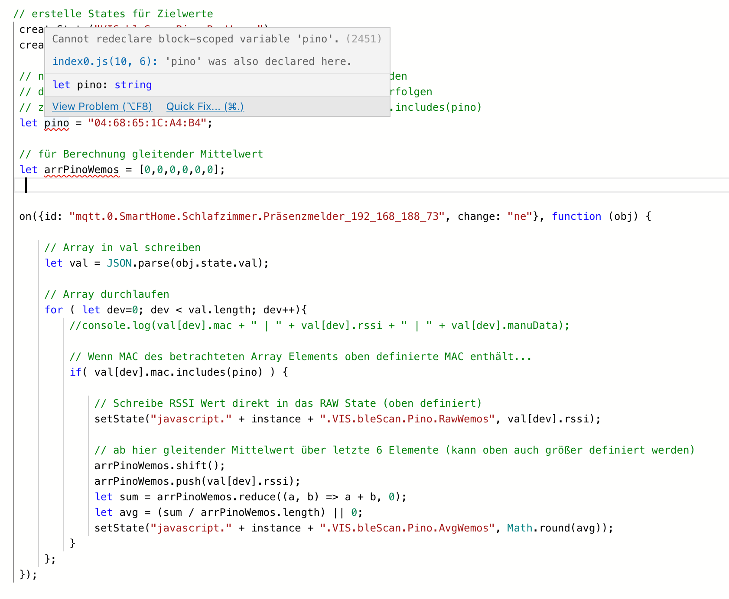Open the Quick Fix link in tooltip
The image size is (729, 599).
point(205,106)
